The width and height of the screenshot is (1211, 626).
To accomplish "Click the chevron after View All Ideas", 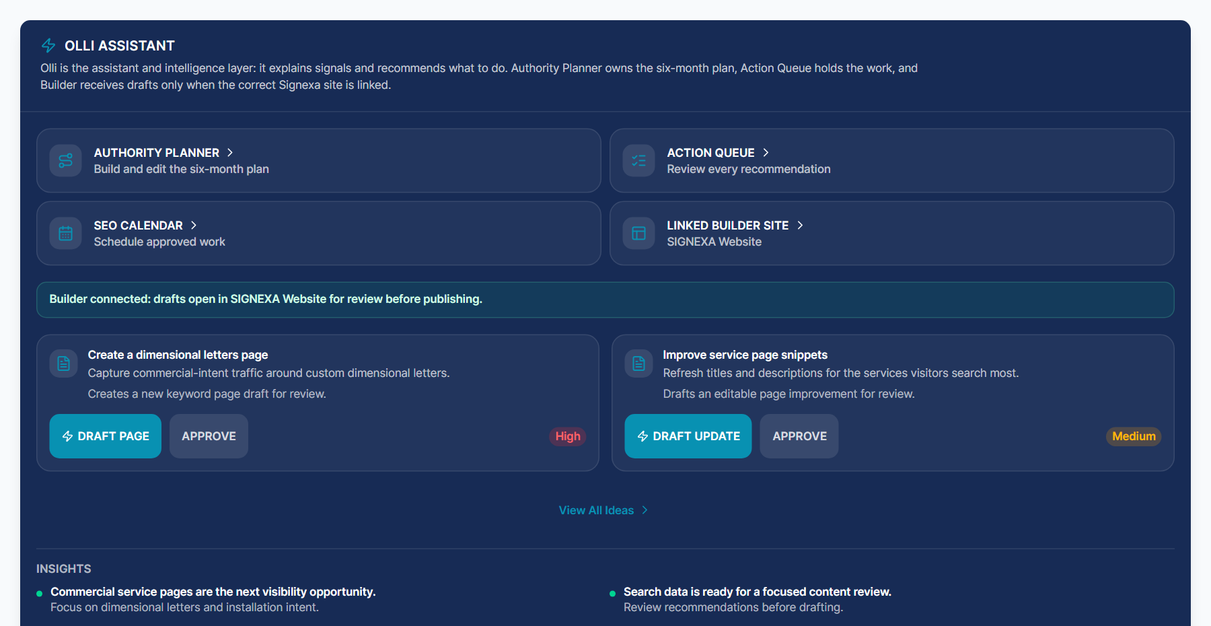I will click(x=645, y=510).
